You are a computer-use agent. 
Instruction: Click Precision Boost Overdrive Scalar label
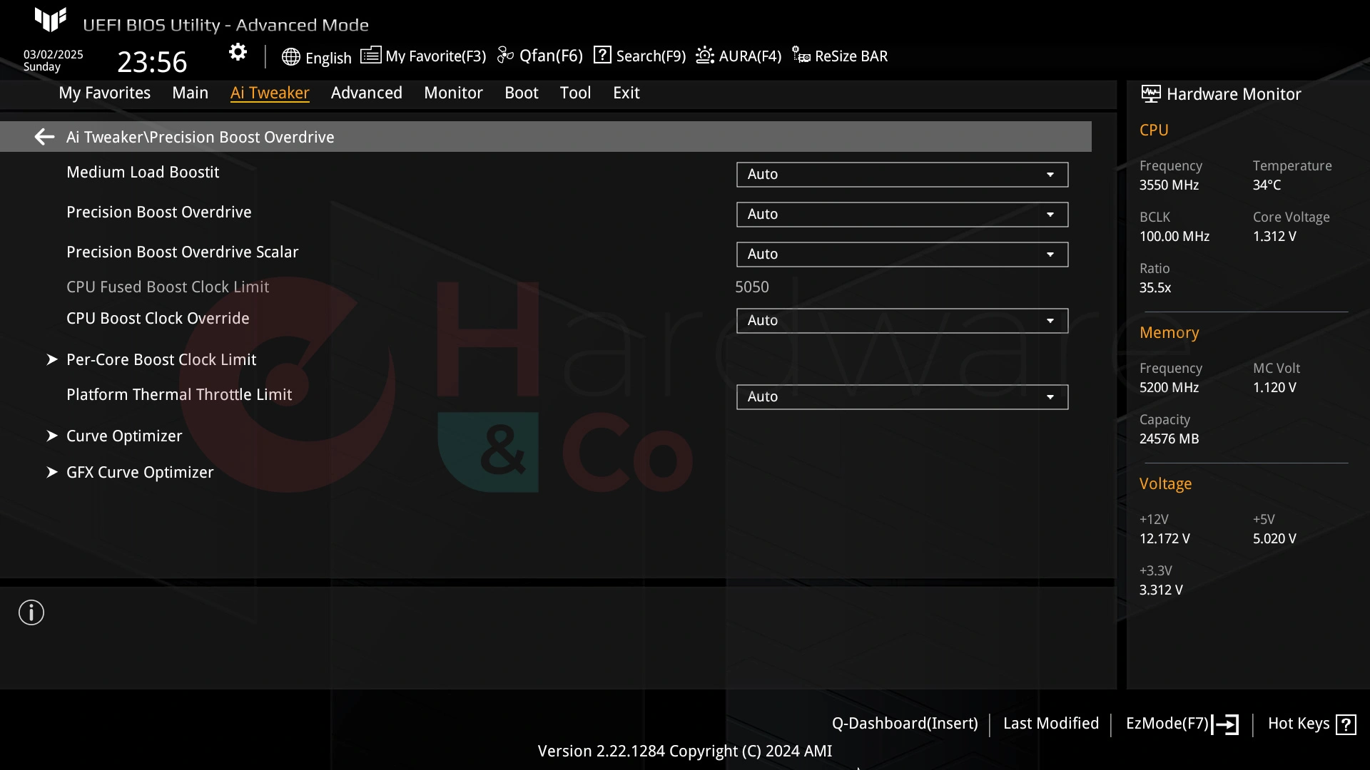click(183, 252)
